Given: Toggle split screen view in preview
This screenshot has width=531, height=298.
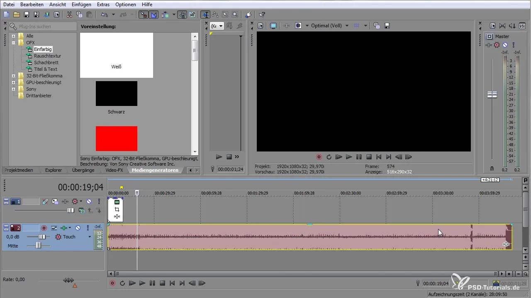Looking at the screenshot, I should (x=298, y=26).
